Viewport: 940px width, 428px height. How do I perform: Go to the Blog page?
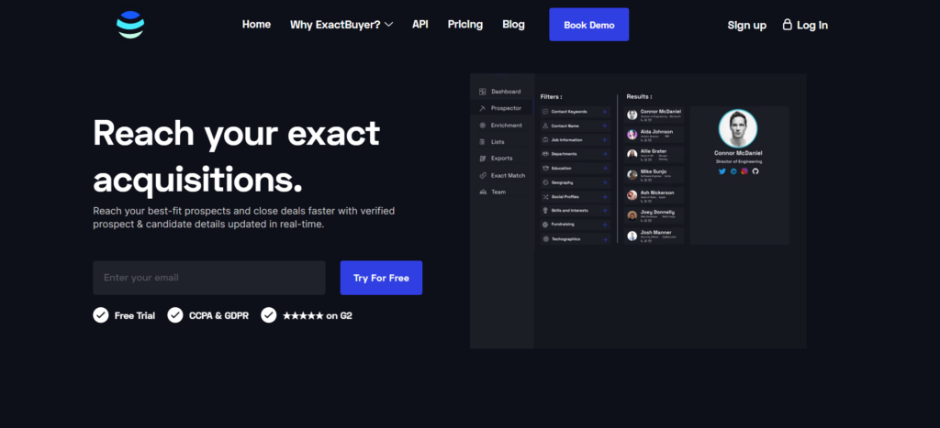point(514,25)
